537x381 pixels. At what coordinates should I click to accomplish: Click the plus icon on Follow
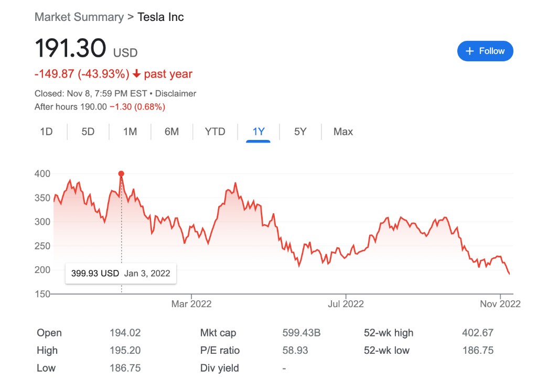pos(469,51)
